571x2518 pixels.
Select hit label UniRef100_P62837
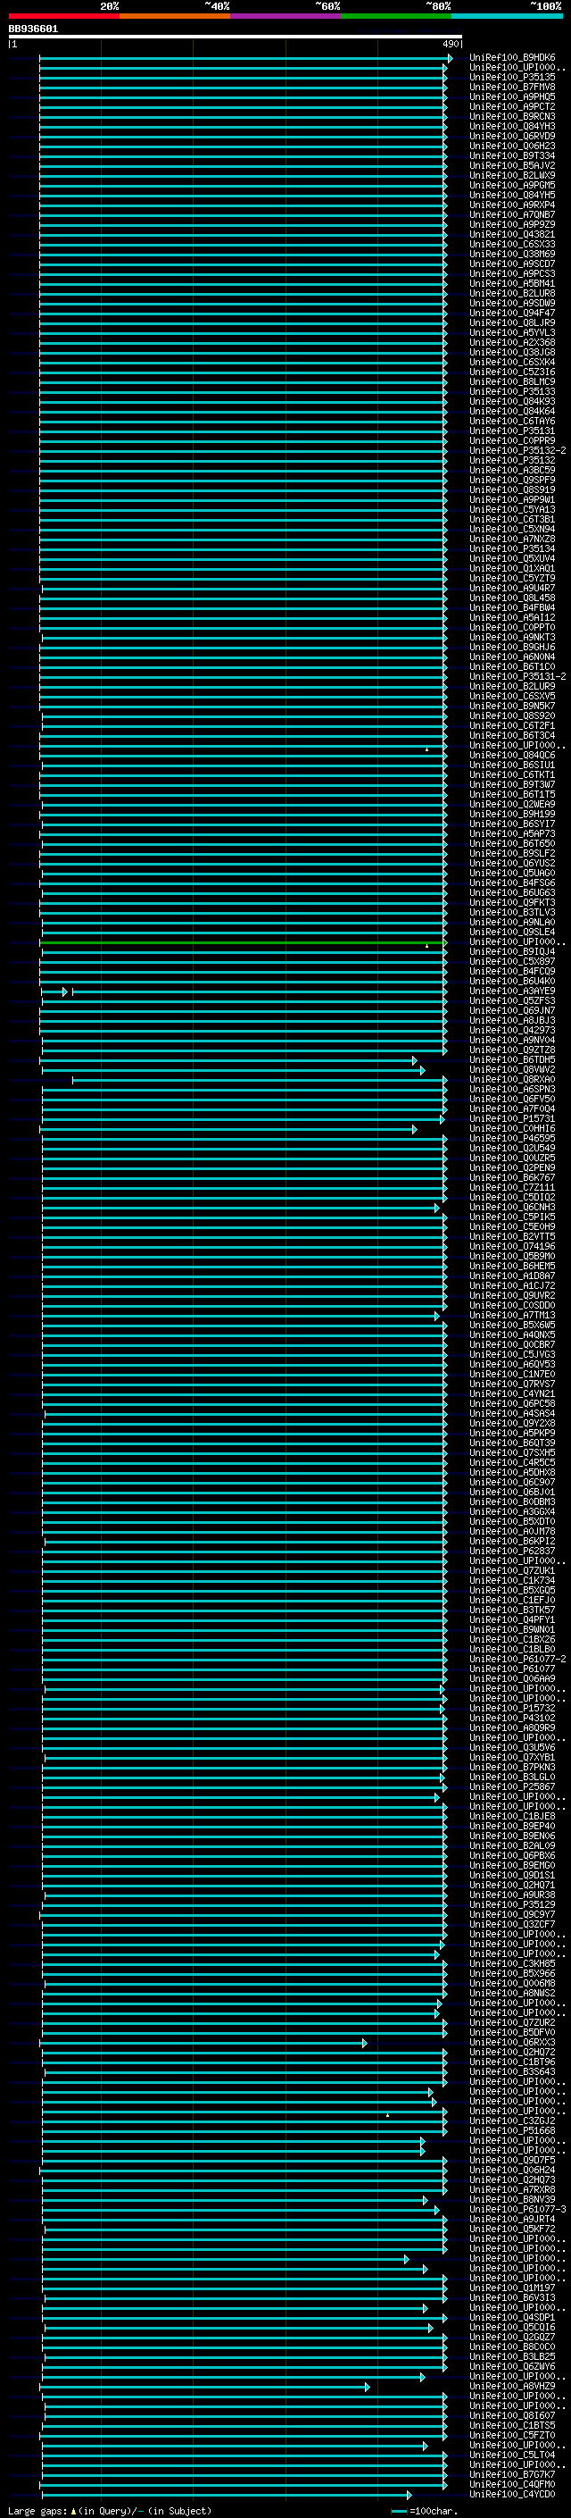coord(512,1552)
